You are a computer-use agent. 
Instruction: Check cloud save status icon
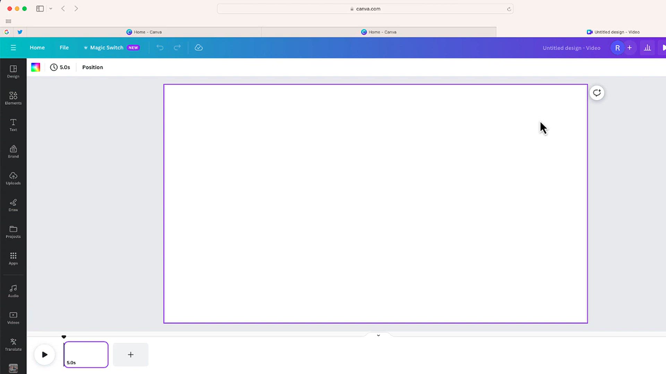(x=199, y=48)
